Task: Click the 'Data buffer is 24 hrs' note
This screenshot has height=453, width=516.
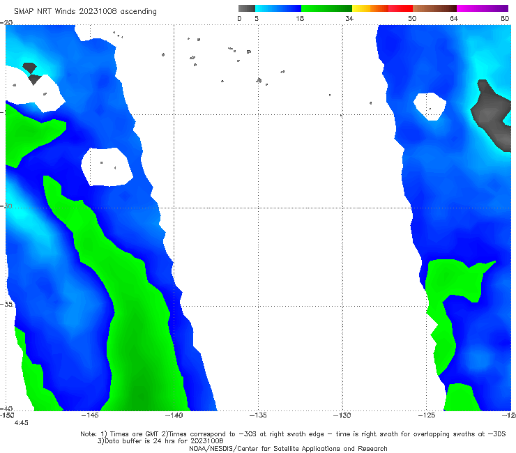Action: pos(160,441)
